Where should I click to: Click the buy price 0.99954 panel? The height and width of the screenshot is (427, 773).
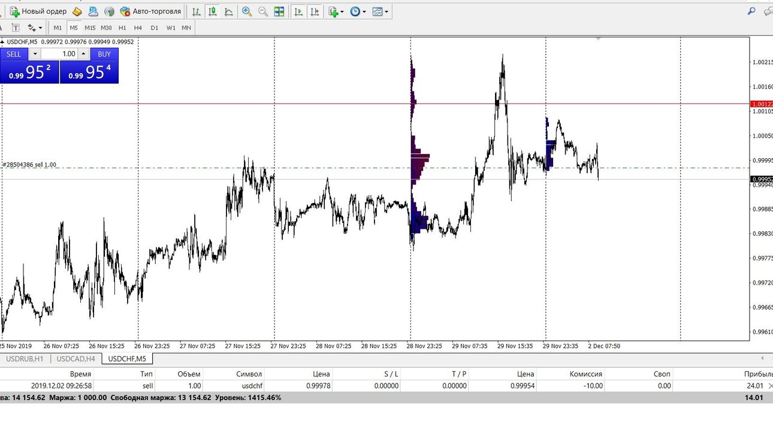(x=89, y=72)
